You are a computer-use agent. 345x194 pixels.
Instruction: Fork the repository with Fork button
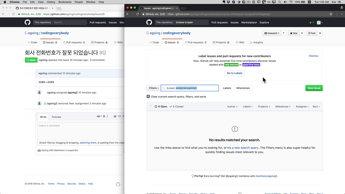(x=312, y=33)
